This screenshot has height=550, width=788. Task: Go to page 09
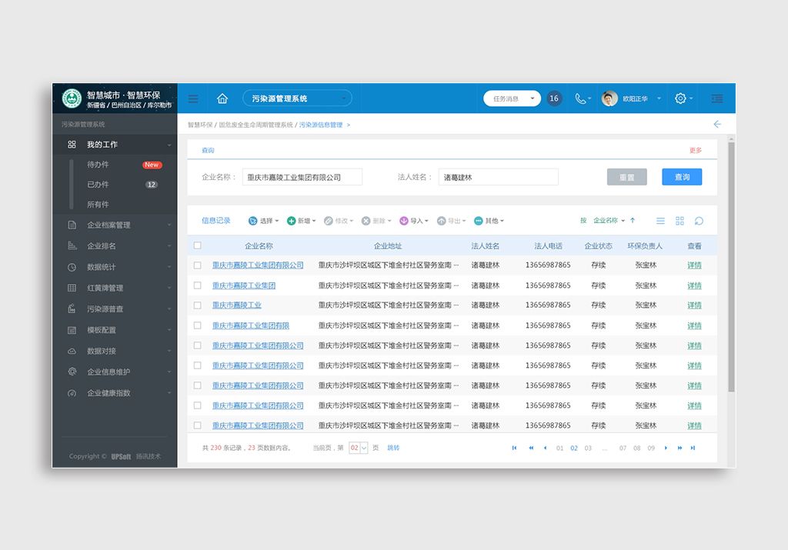[651, 448]
